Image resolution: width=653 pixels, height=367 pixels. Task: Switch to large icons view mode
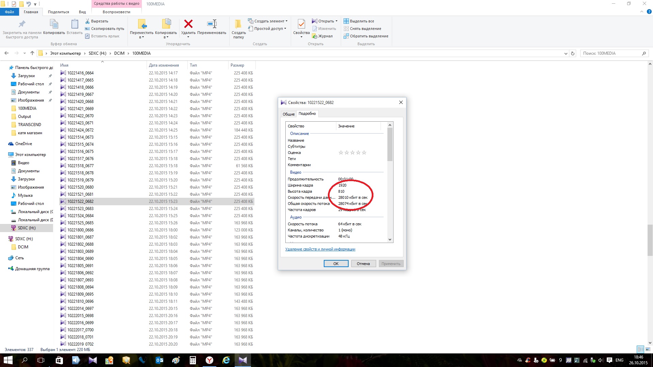[x=648, y=349]
